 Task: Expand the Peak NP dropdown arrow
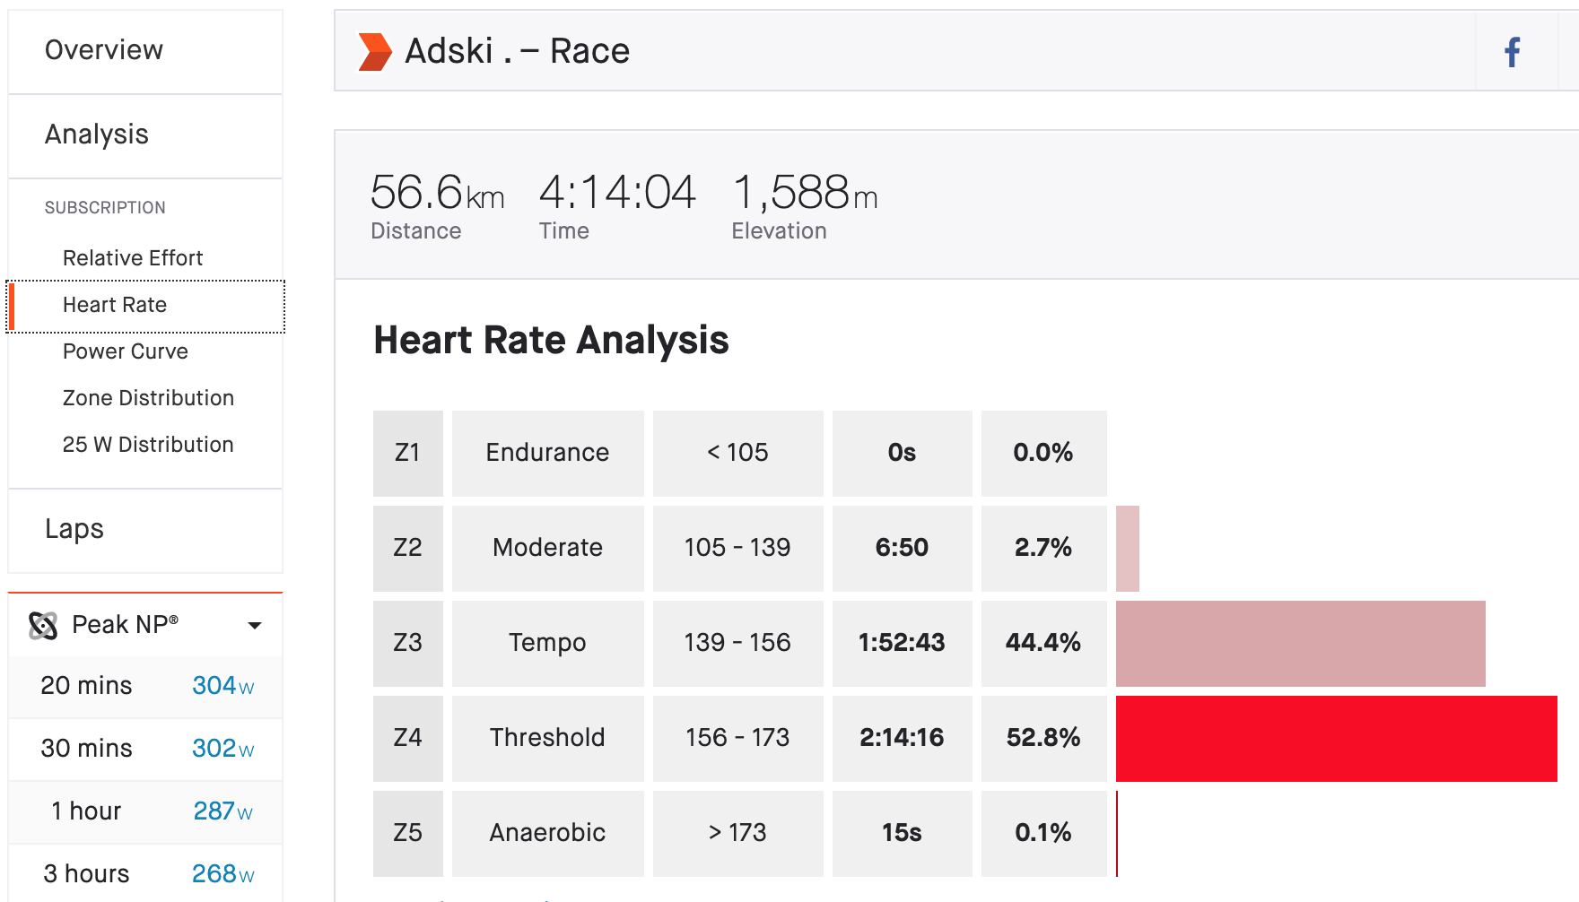pyautogui.click(x=255, y=625)
